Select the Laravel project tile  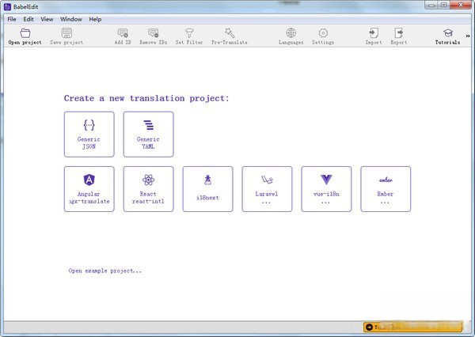[x=268, y=189]
